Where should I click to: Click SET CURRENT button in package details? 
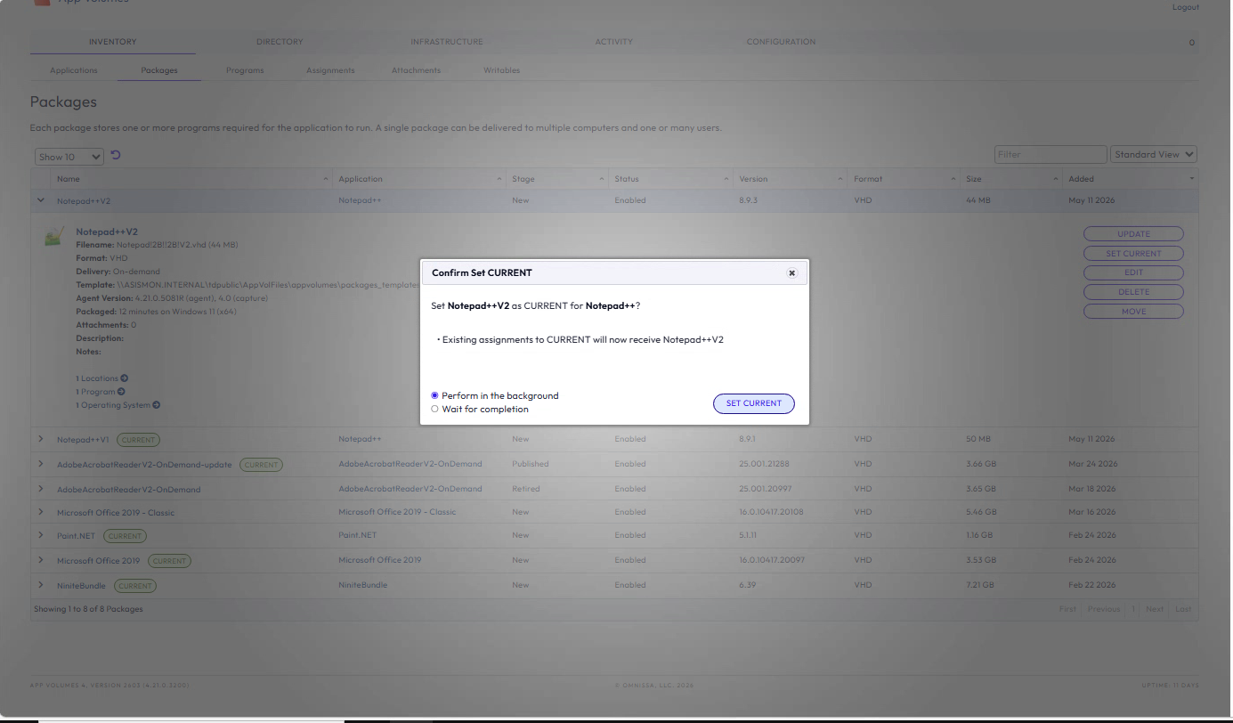click(1133, 254)
